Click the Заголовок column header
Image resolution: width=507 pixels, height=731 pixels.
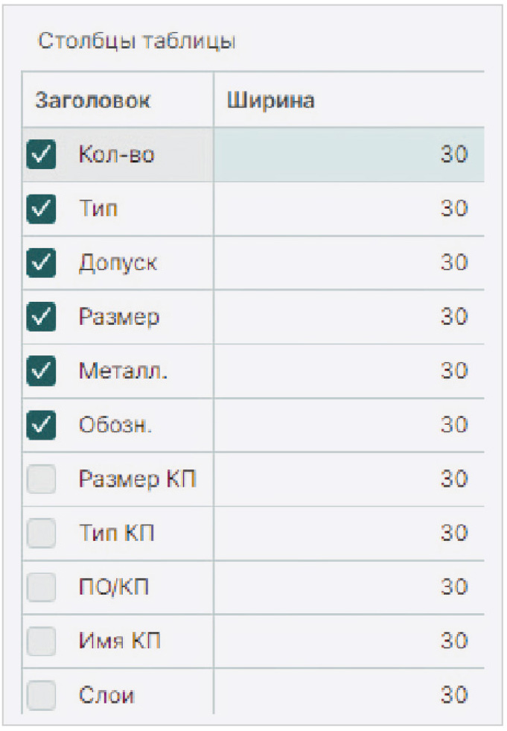pos(93,101)
